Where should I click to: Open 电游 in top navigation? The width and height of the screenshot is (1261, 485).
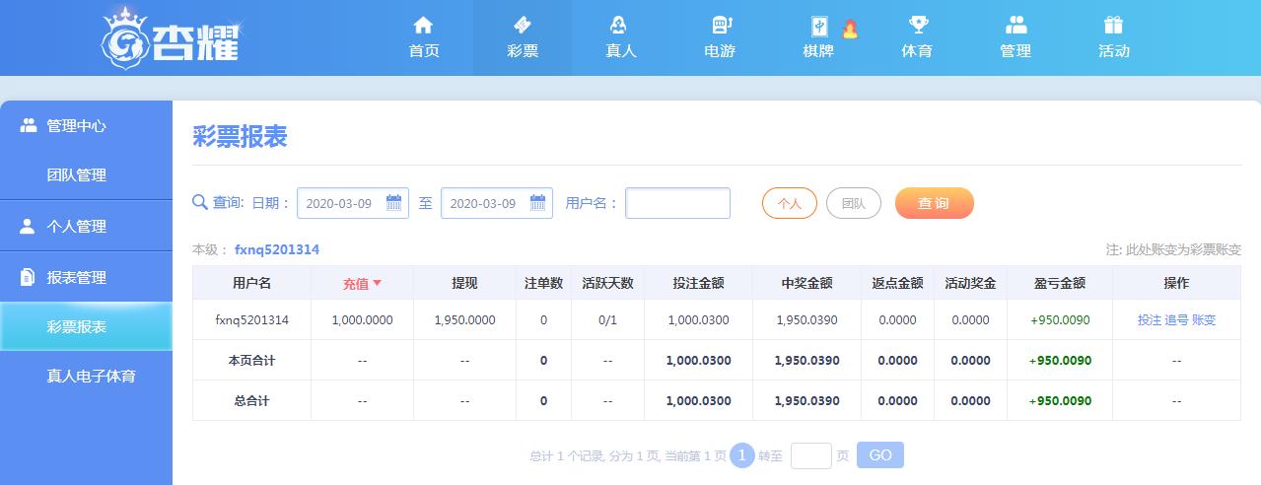coord(720,37)
